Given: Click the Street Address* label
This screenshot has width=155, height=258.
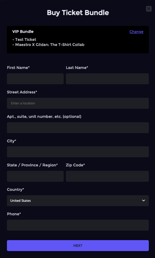Looking at the screenshot, I should point(22,92).
